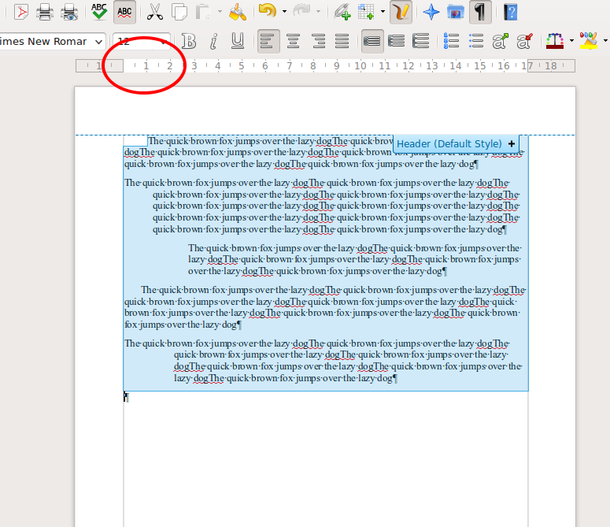Open Print Preview from the toolbar
Viewport: 610px width, 527px height.
tap(69, 12)
